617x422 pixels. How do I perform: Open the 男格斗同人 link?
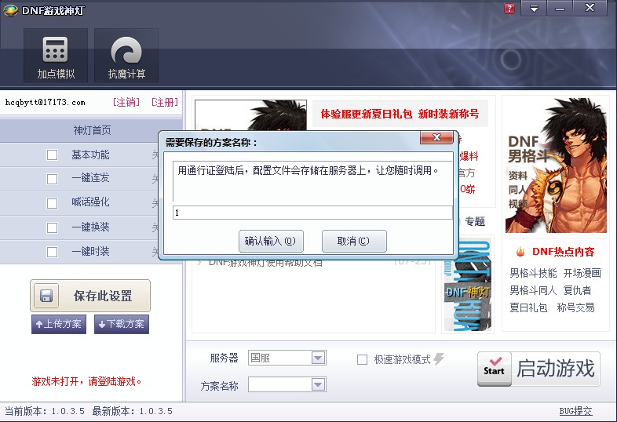click(533, 290)
